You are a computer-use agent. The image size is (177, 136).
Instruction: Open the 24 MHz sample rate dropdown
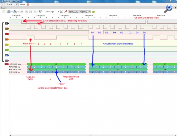(x=86, y=12)
